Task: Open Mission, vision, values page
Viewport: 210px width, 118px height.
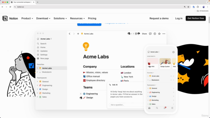Action: [95, 72]
